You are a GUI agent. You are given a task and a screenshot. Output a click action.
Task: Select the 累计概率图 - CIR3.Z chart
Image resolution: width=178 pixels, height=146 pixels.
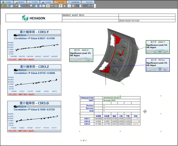click(34, 80)
